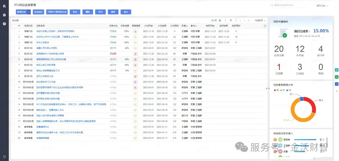Click the 新增任务 button

[x=22, y=12]
